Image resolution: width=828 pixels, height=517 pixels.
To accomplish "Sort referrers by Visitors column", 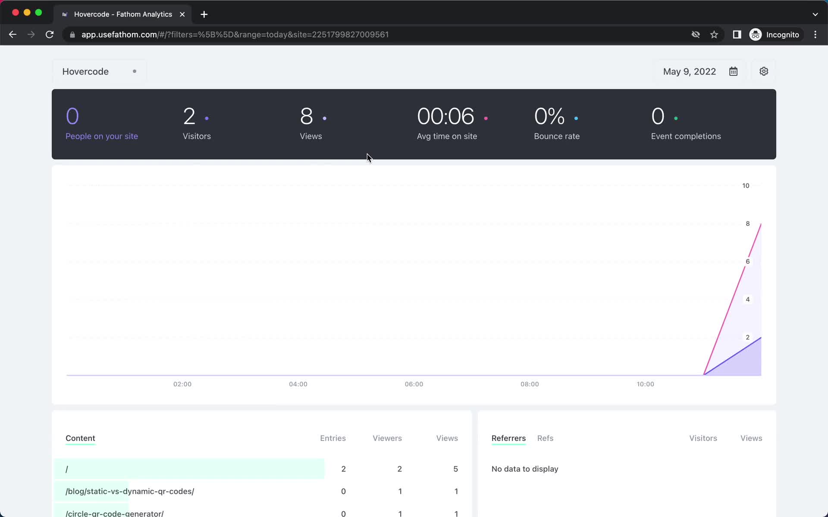I will pyautogui.click(x=703, y=438).
